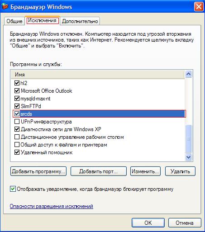Check Общий доступ к файлам и принтерам

(x=17, y=145)
